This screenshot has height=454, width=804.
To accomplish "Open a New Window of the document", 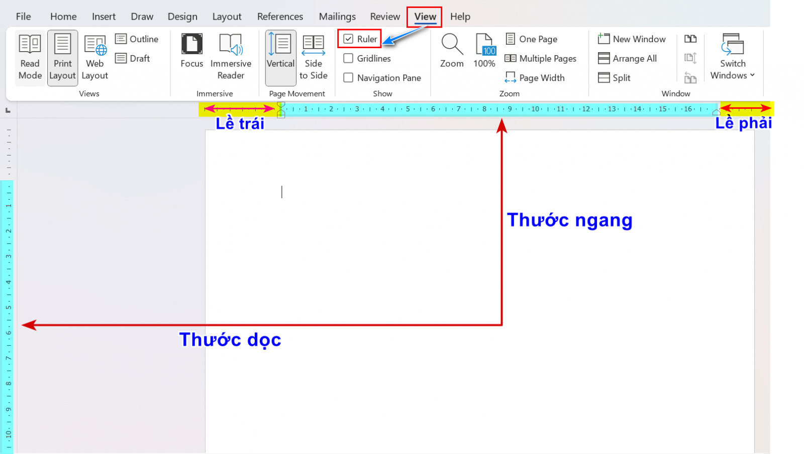I will [632, 39].
